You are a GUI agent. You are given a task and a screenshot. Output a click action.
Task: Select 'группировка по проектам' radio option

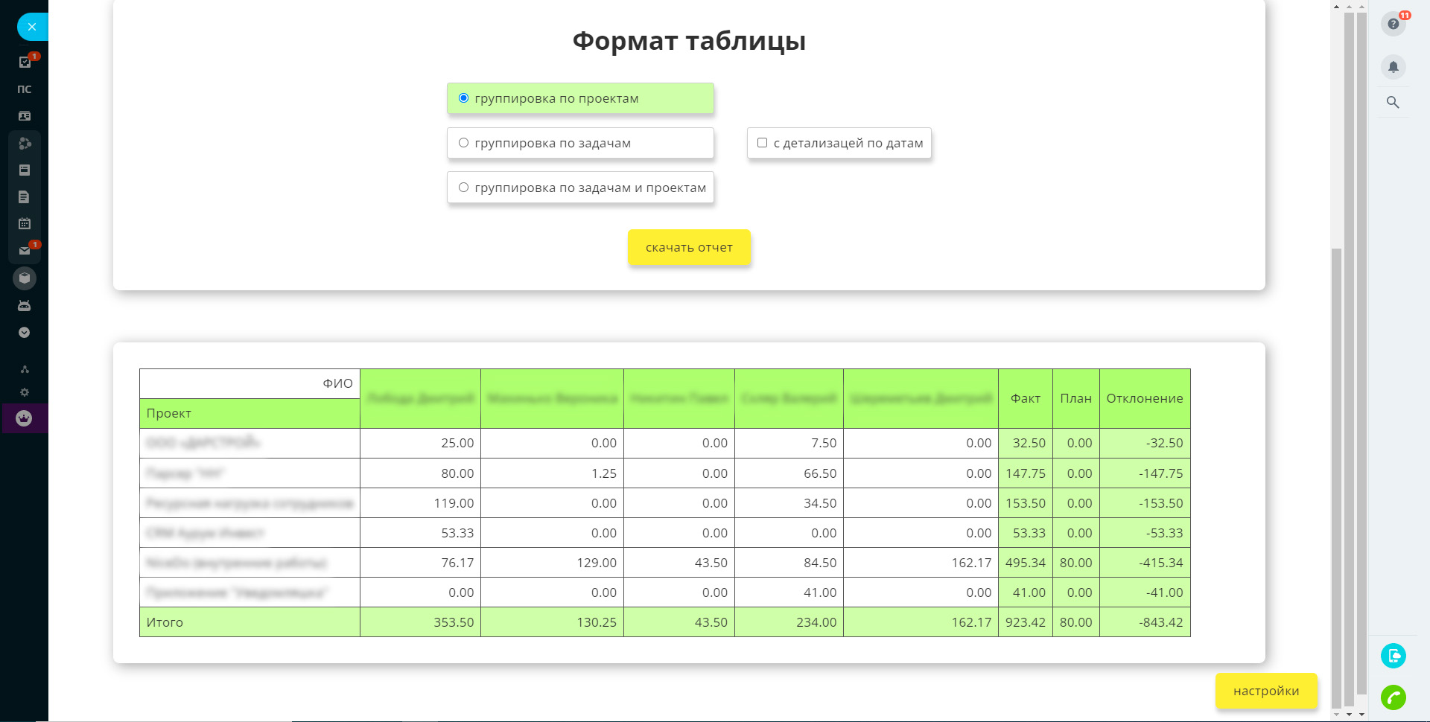pos(463,98)
